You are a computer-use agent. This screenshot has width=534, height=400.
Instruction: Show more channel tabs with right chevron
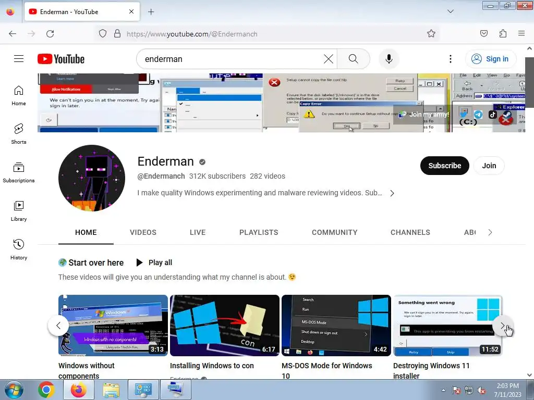[490, 232]
